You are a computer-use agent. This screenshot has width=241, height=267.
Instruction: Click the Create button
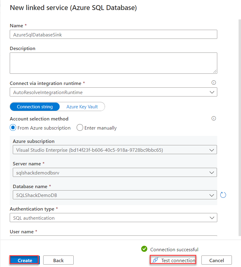[24, 260]
